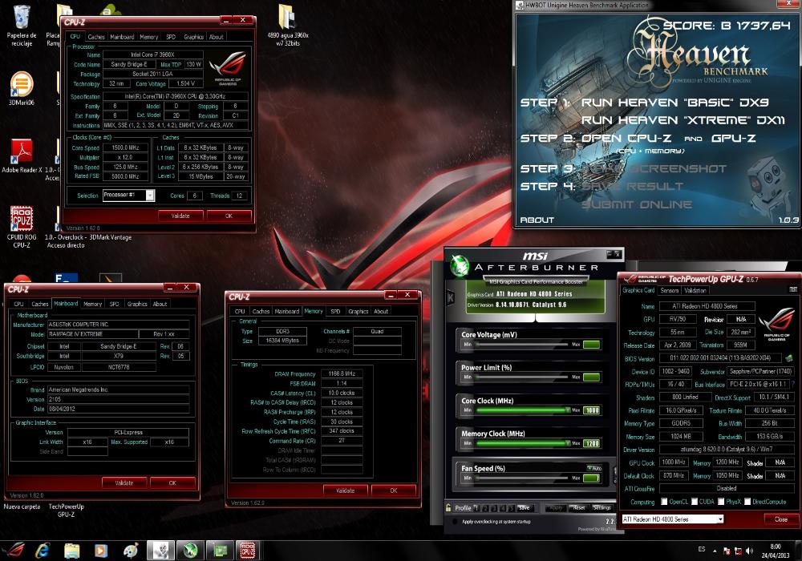Click the Core Voltage slider track
Viewport: 802px width, 561px height.
pyautogui.click(x=520, y=345)
